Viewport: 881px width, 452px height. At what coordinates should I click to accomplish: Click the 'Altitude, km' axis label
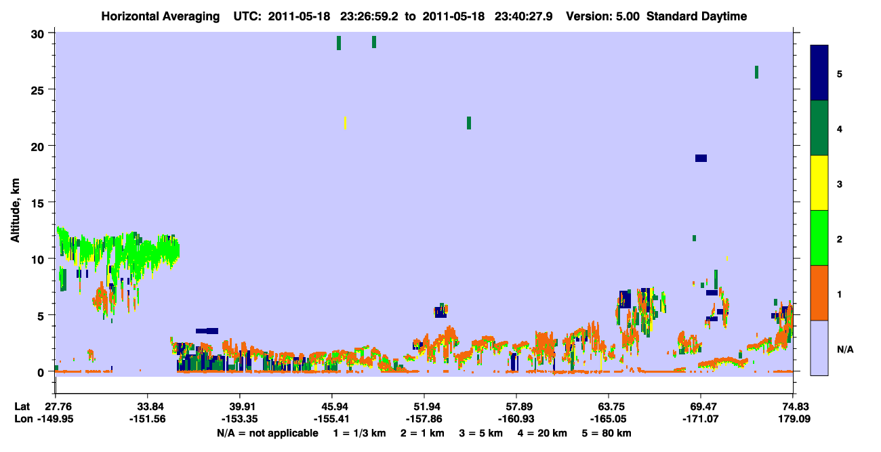click(16, 211)
